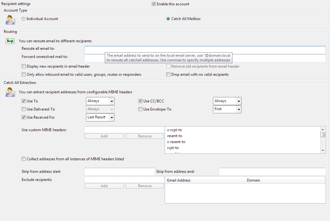Select the Individual Account radio button
The image size is (330, 221).
(24, 19)
